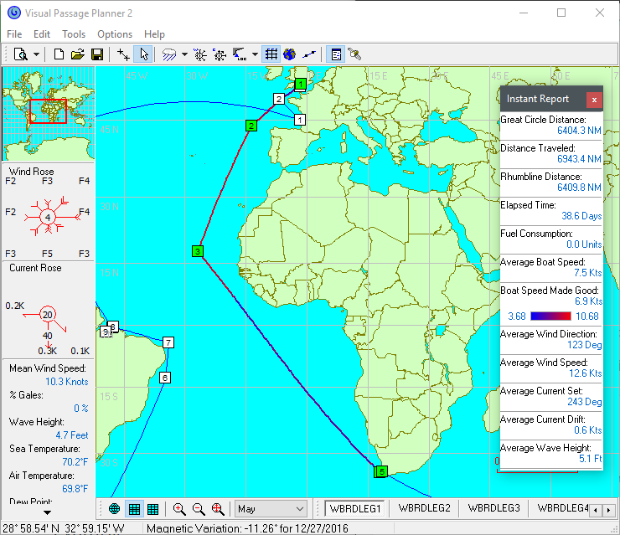620x535 pixels.
Task: Switch to the WBRDLEG2 tab
Action: click(424, 508)
